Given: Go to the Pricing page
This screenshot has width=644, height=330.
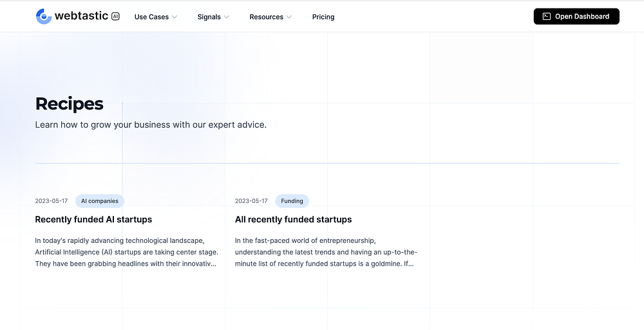Looking at the screenshot, I should [323, 17].
